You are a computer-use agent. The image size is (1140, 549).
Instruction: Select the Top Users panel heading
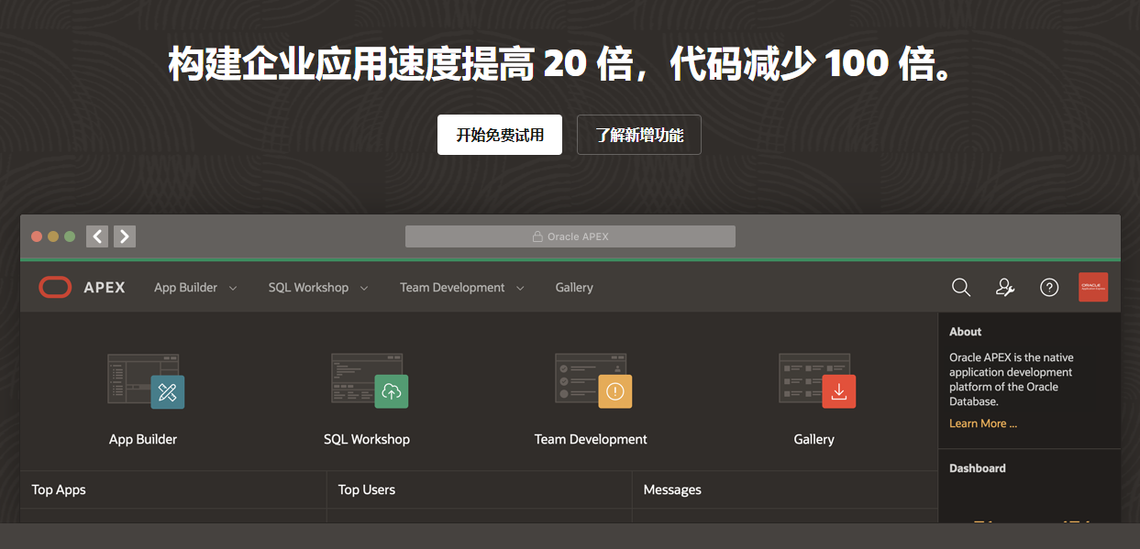point(367,489)
